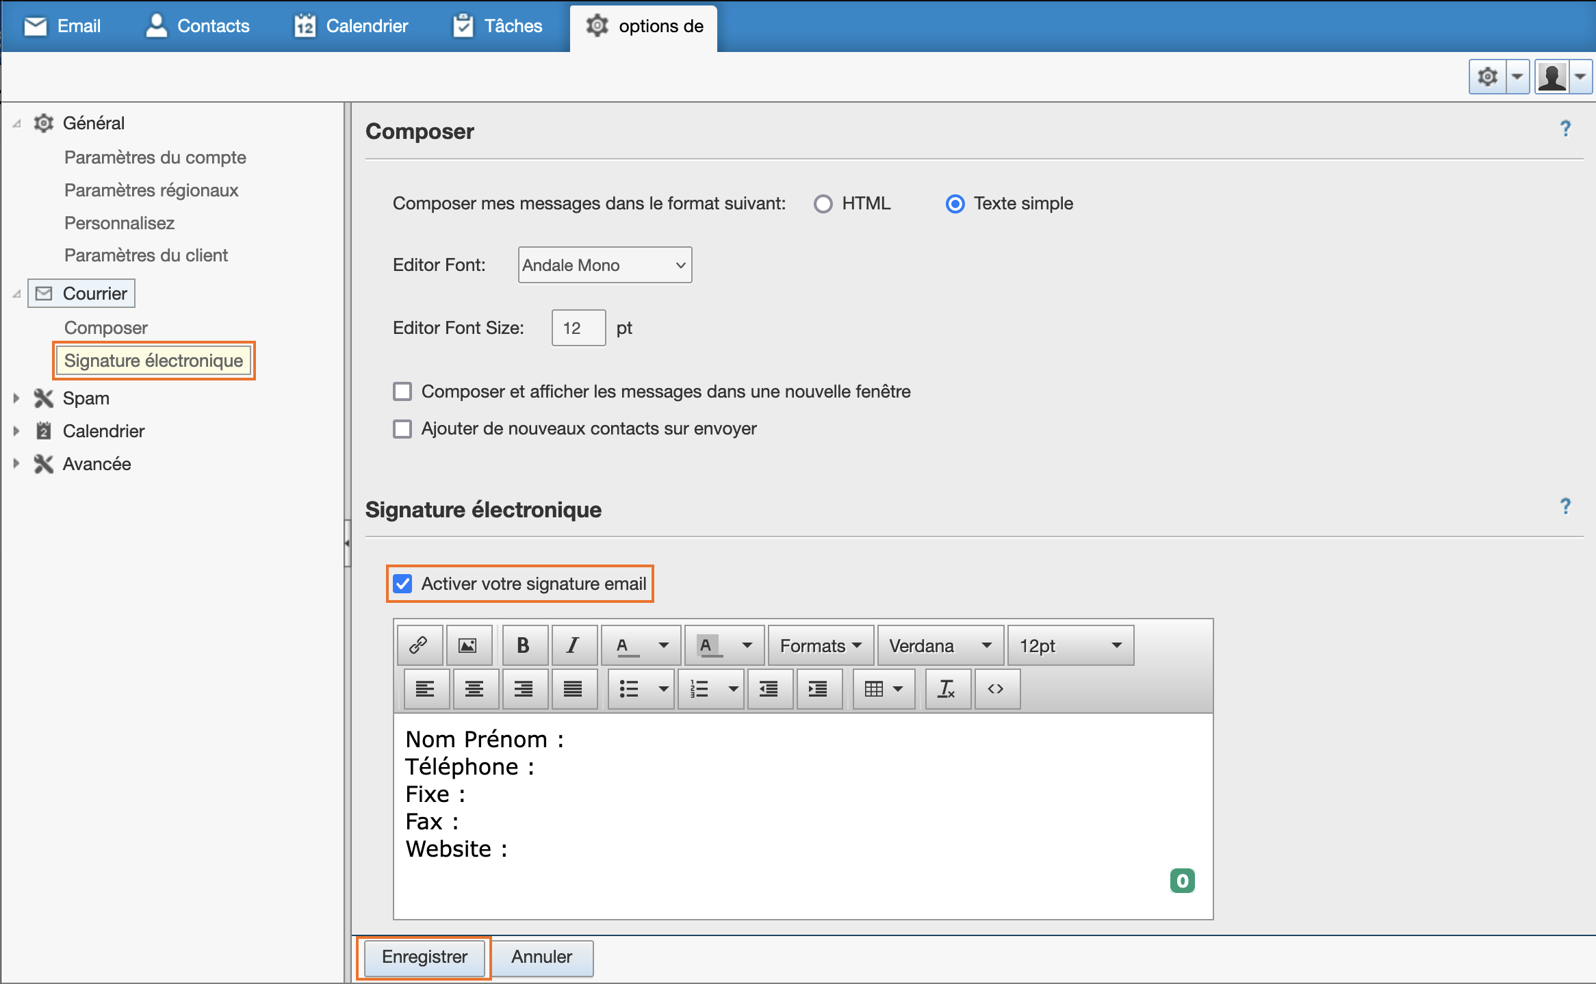Switch to the Contacts tab
Viewport: 1596px width, 984px height.
[x=197, y=26]
